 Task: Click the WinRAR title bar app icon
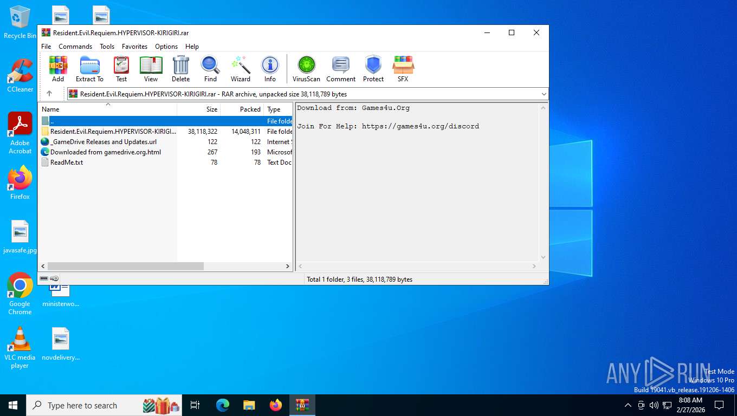[46, 32]
